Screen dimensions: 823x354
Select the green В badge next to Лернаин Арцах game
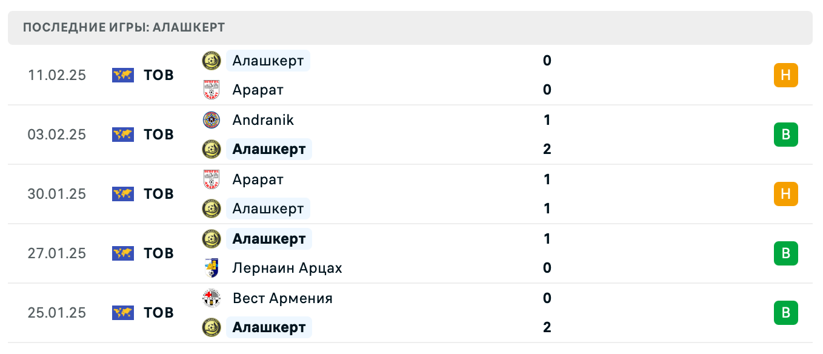point(786,253)
